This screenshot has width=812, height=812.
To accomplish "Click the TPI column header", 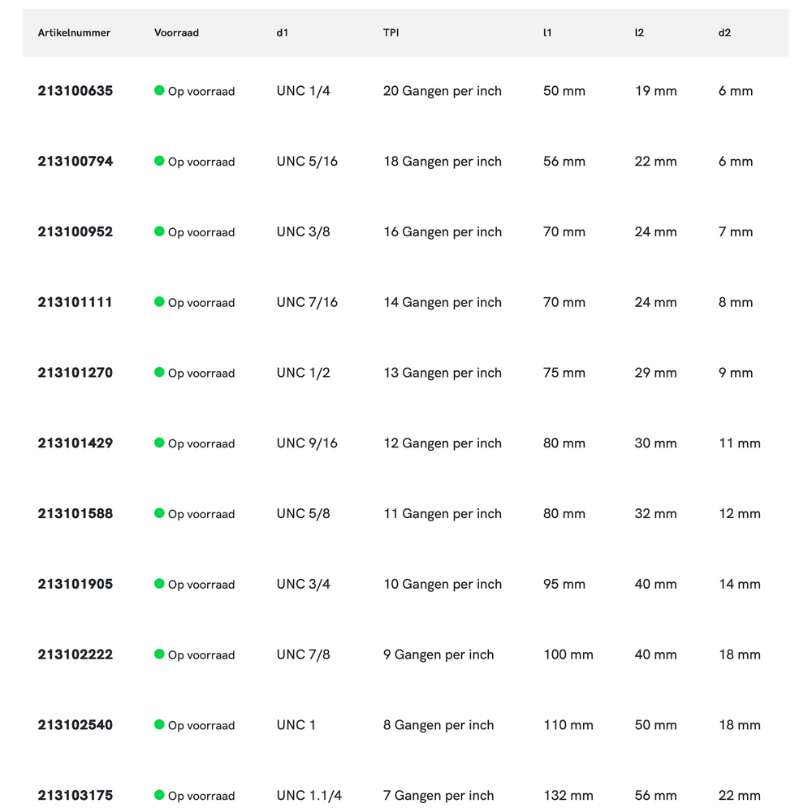I will (391, 33).
